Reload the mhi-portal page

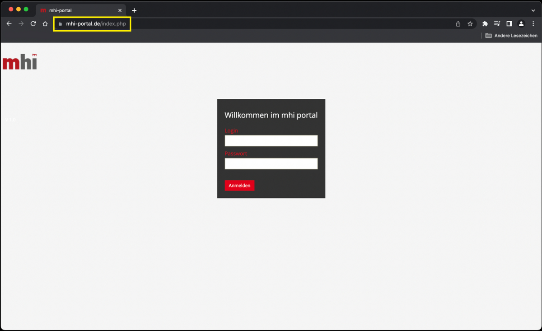click(x=33, y=24)
